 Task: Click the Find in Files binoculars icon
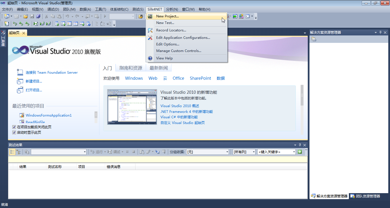(x=141, y=16)
